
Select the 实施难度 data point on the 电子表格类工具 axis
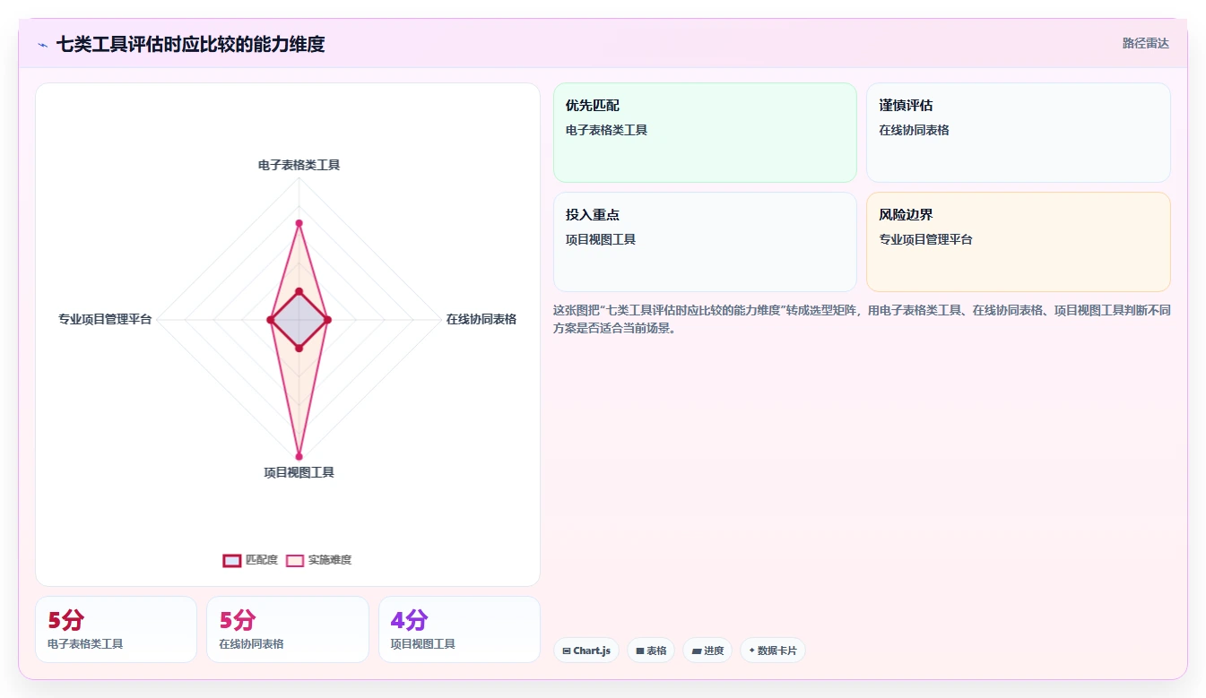pos(299,223)
